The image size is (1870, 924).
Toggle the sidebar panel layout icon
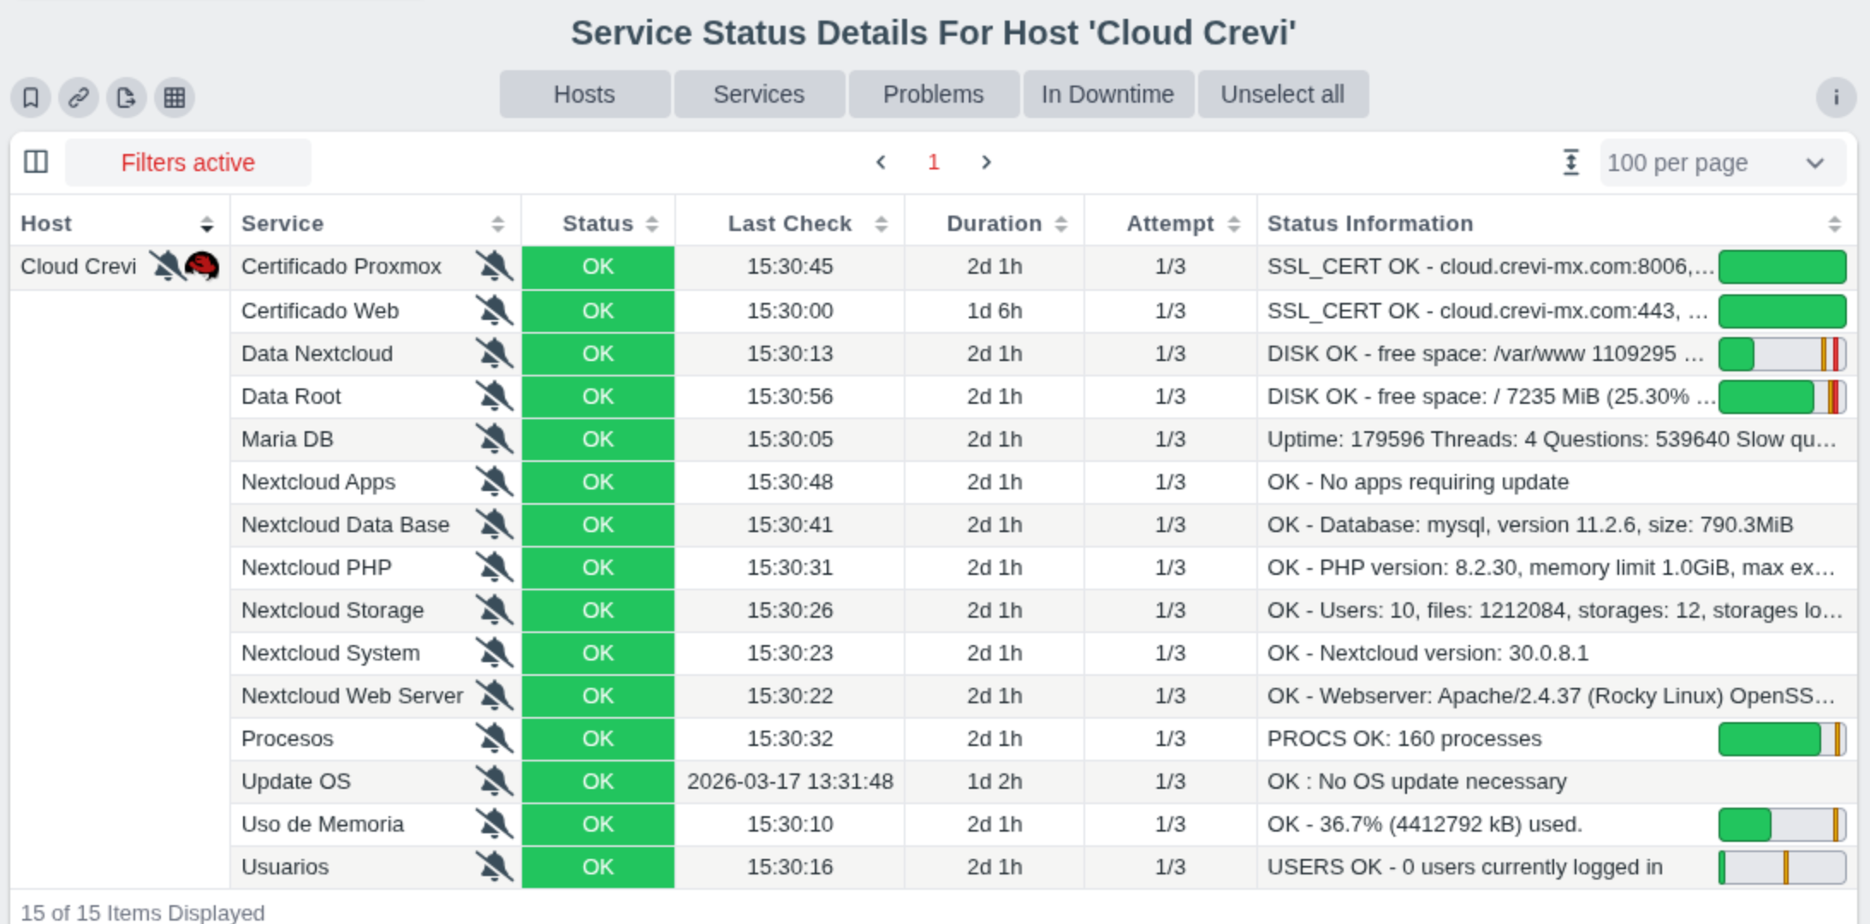36,162
